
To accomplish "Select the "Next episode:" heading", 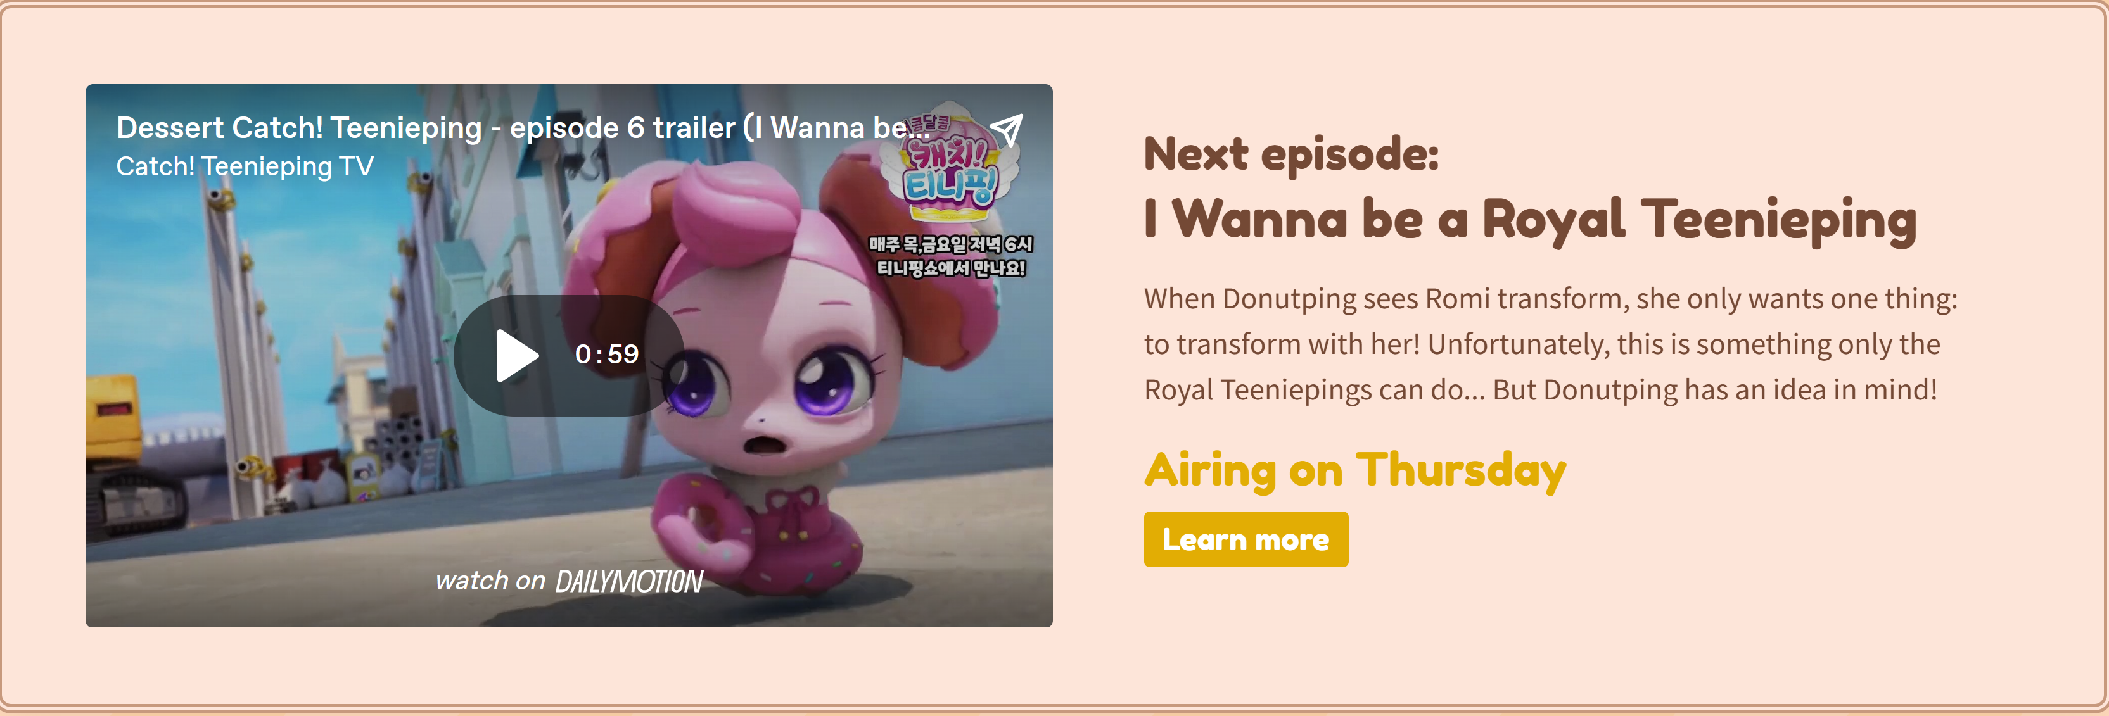I will pyautogui.click(x=1291, y=154).
